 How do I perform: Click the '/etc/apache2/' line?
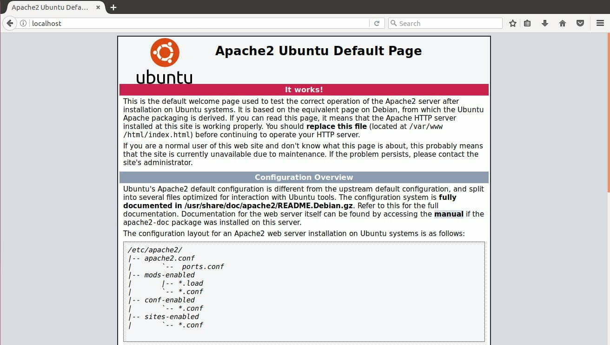pos(155,250)
